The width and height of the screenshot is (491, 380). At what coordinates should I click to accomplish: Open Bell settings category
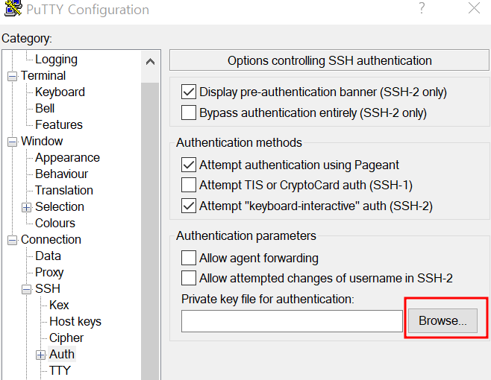coord(45,108)
